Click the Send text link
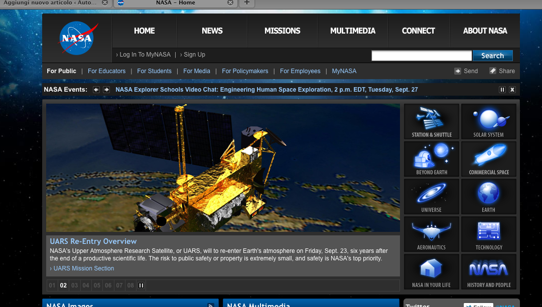 pos(471,71)
